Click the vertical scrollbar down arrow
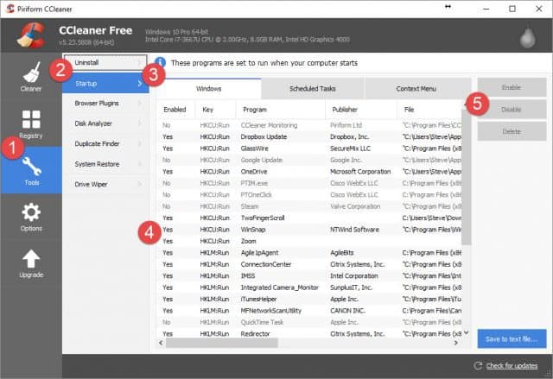Image resolution: width=553 pixels, height=379 pixels. (x=467, y=333)
